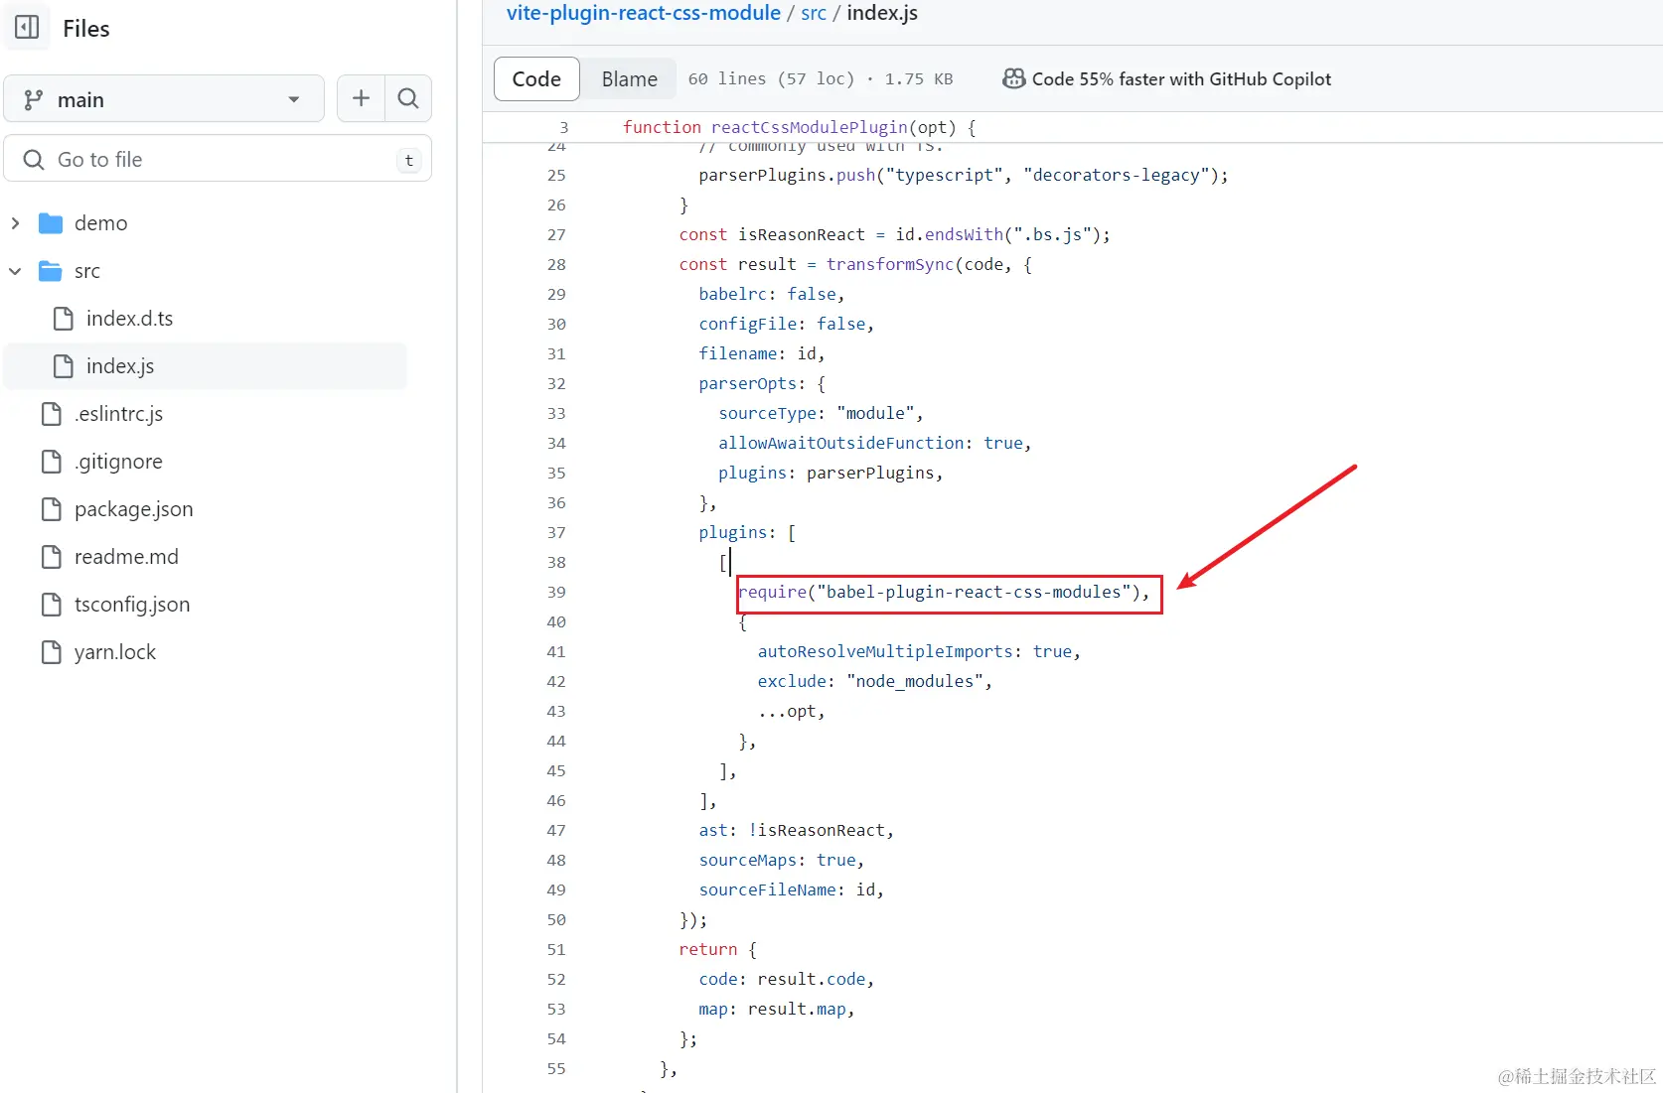
Task: Expand the demo folder chevron
Action: click(x=15, y=223)
